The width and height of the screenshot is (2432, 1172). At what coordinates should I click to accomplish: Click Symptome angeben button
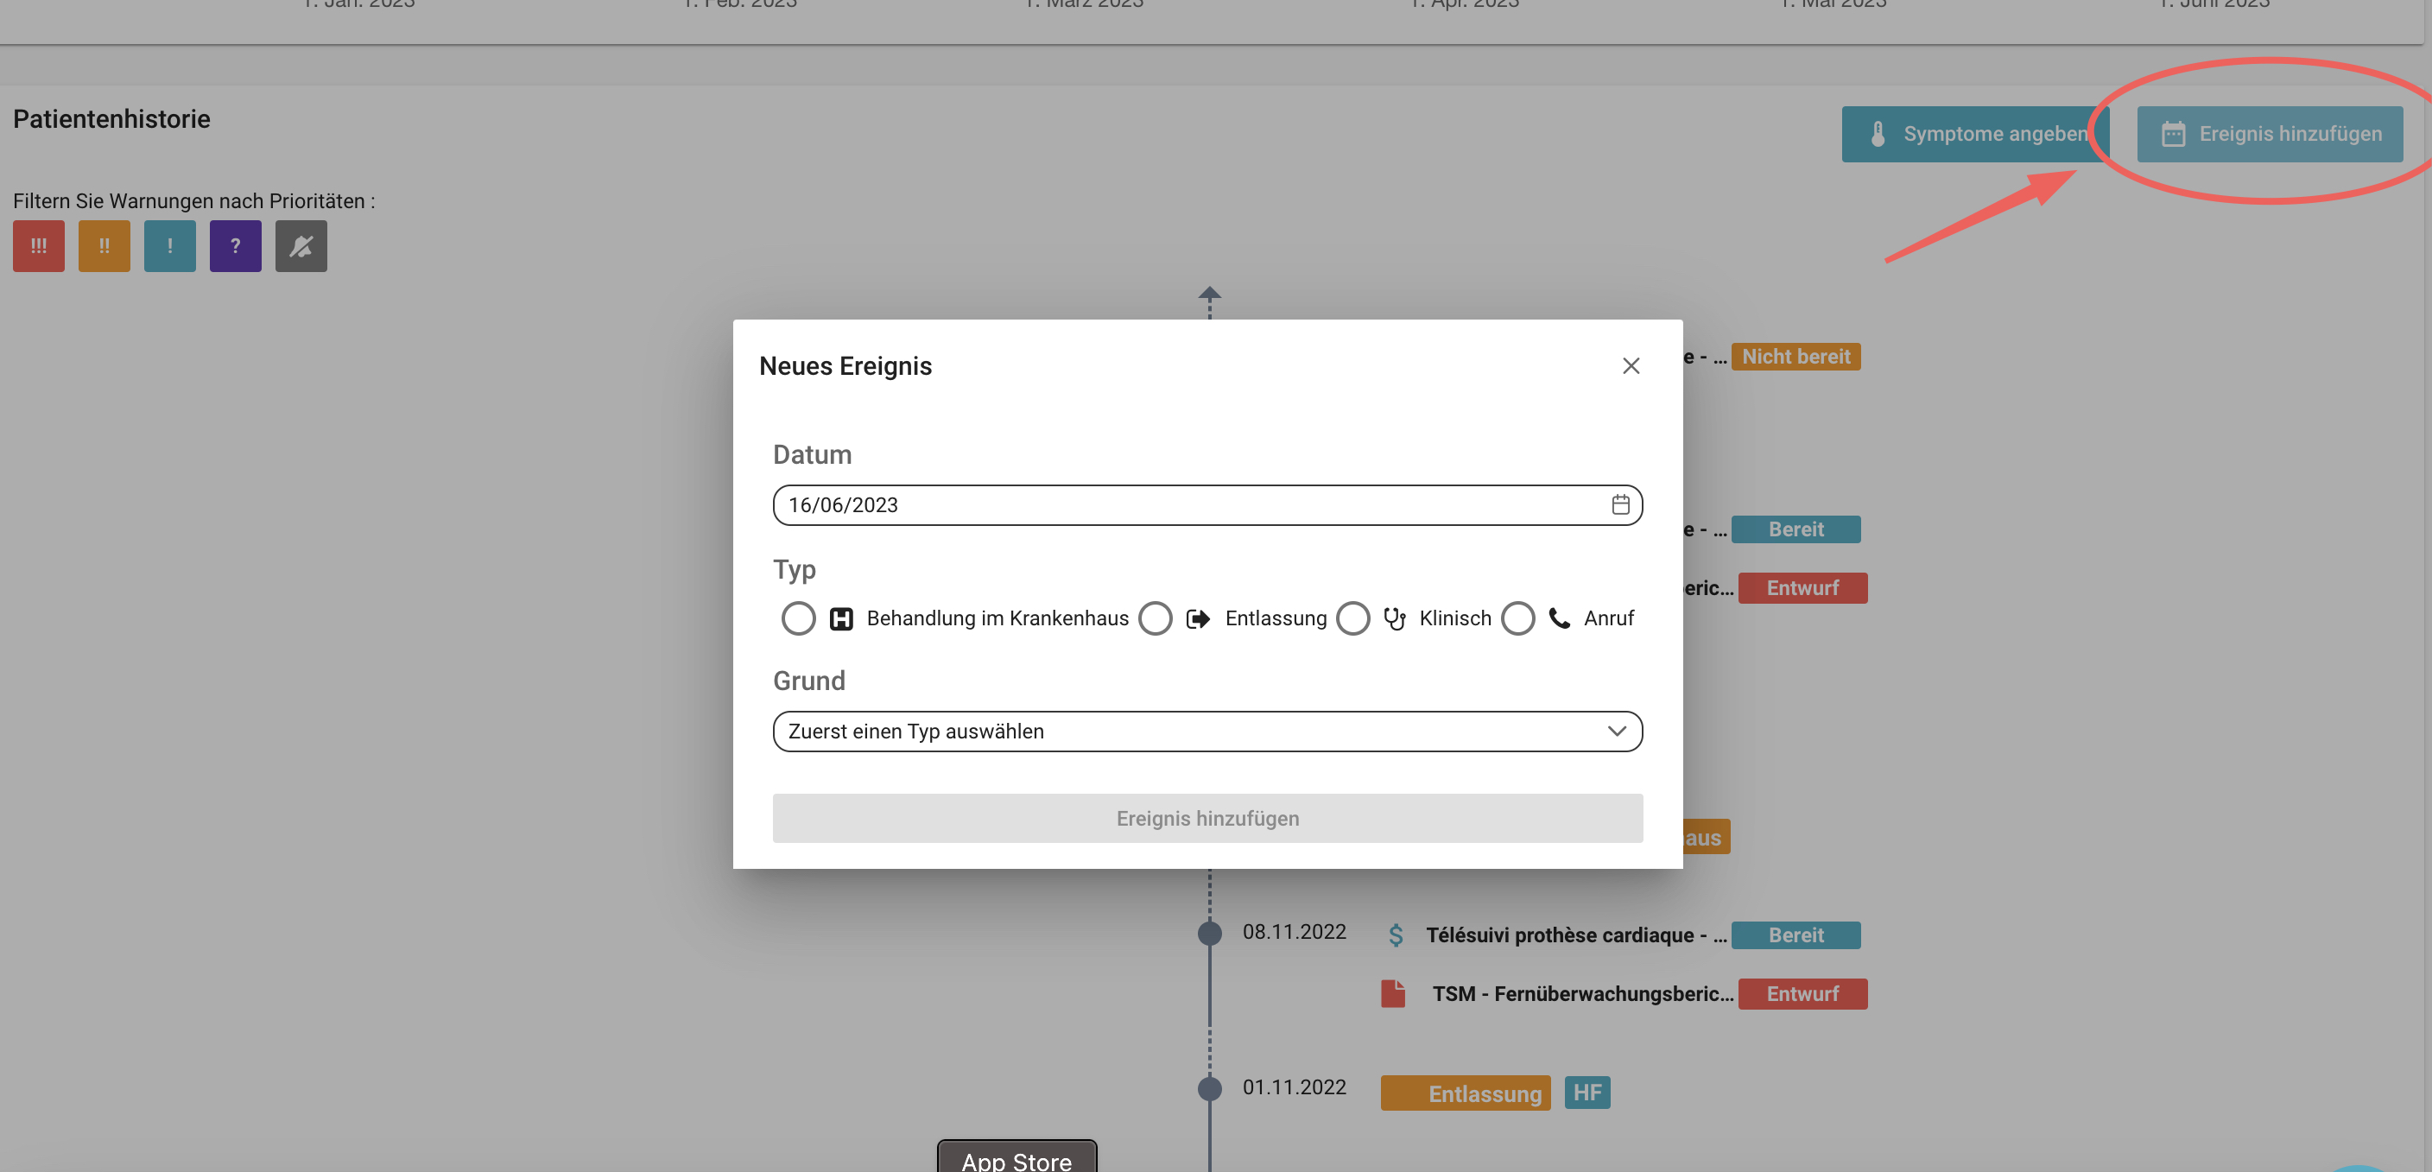pos(1975,134)
